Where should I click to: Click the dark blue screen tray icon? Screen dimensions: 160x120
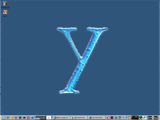112,118
